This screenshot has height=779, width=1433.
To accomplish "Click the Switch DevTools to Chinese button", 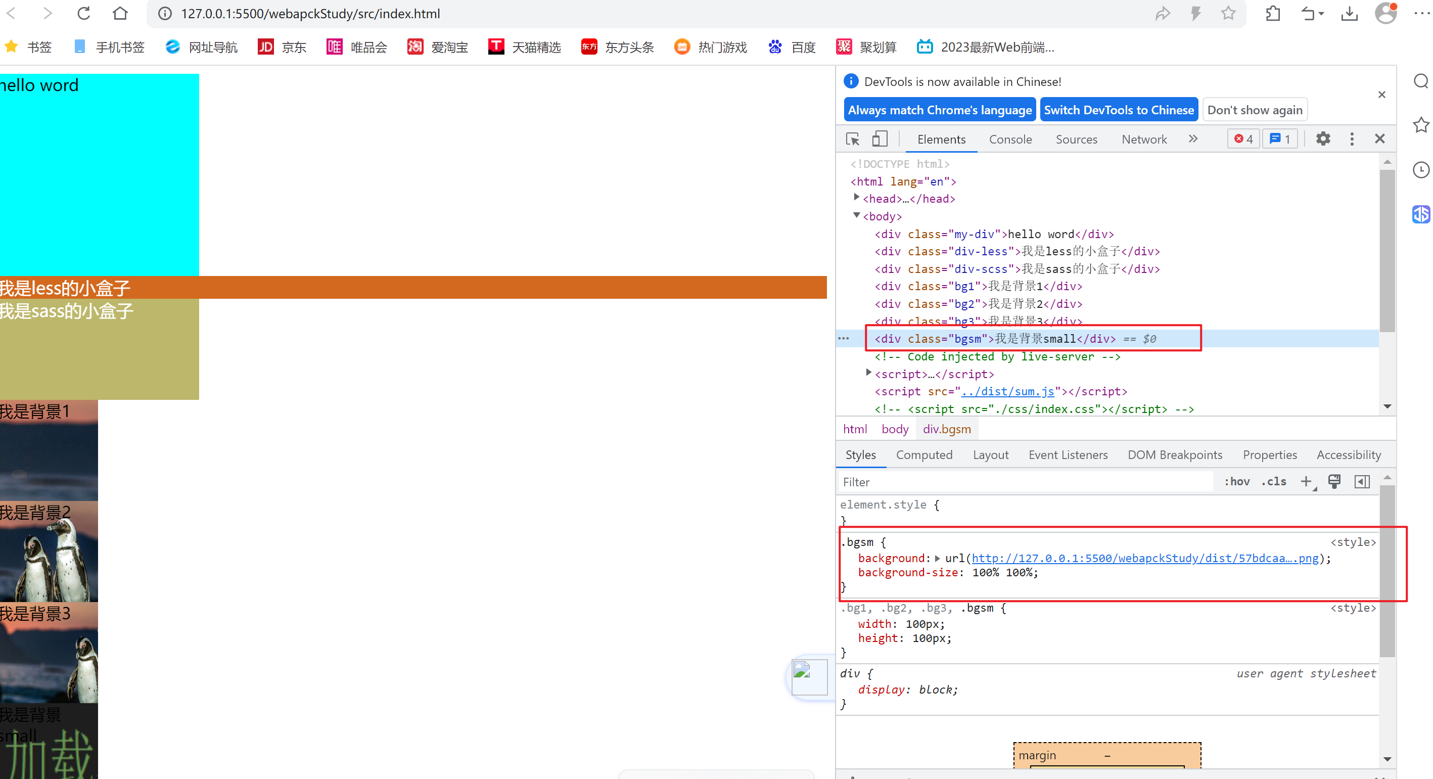I will click(1119, 109).
